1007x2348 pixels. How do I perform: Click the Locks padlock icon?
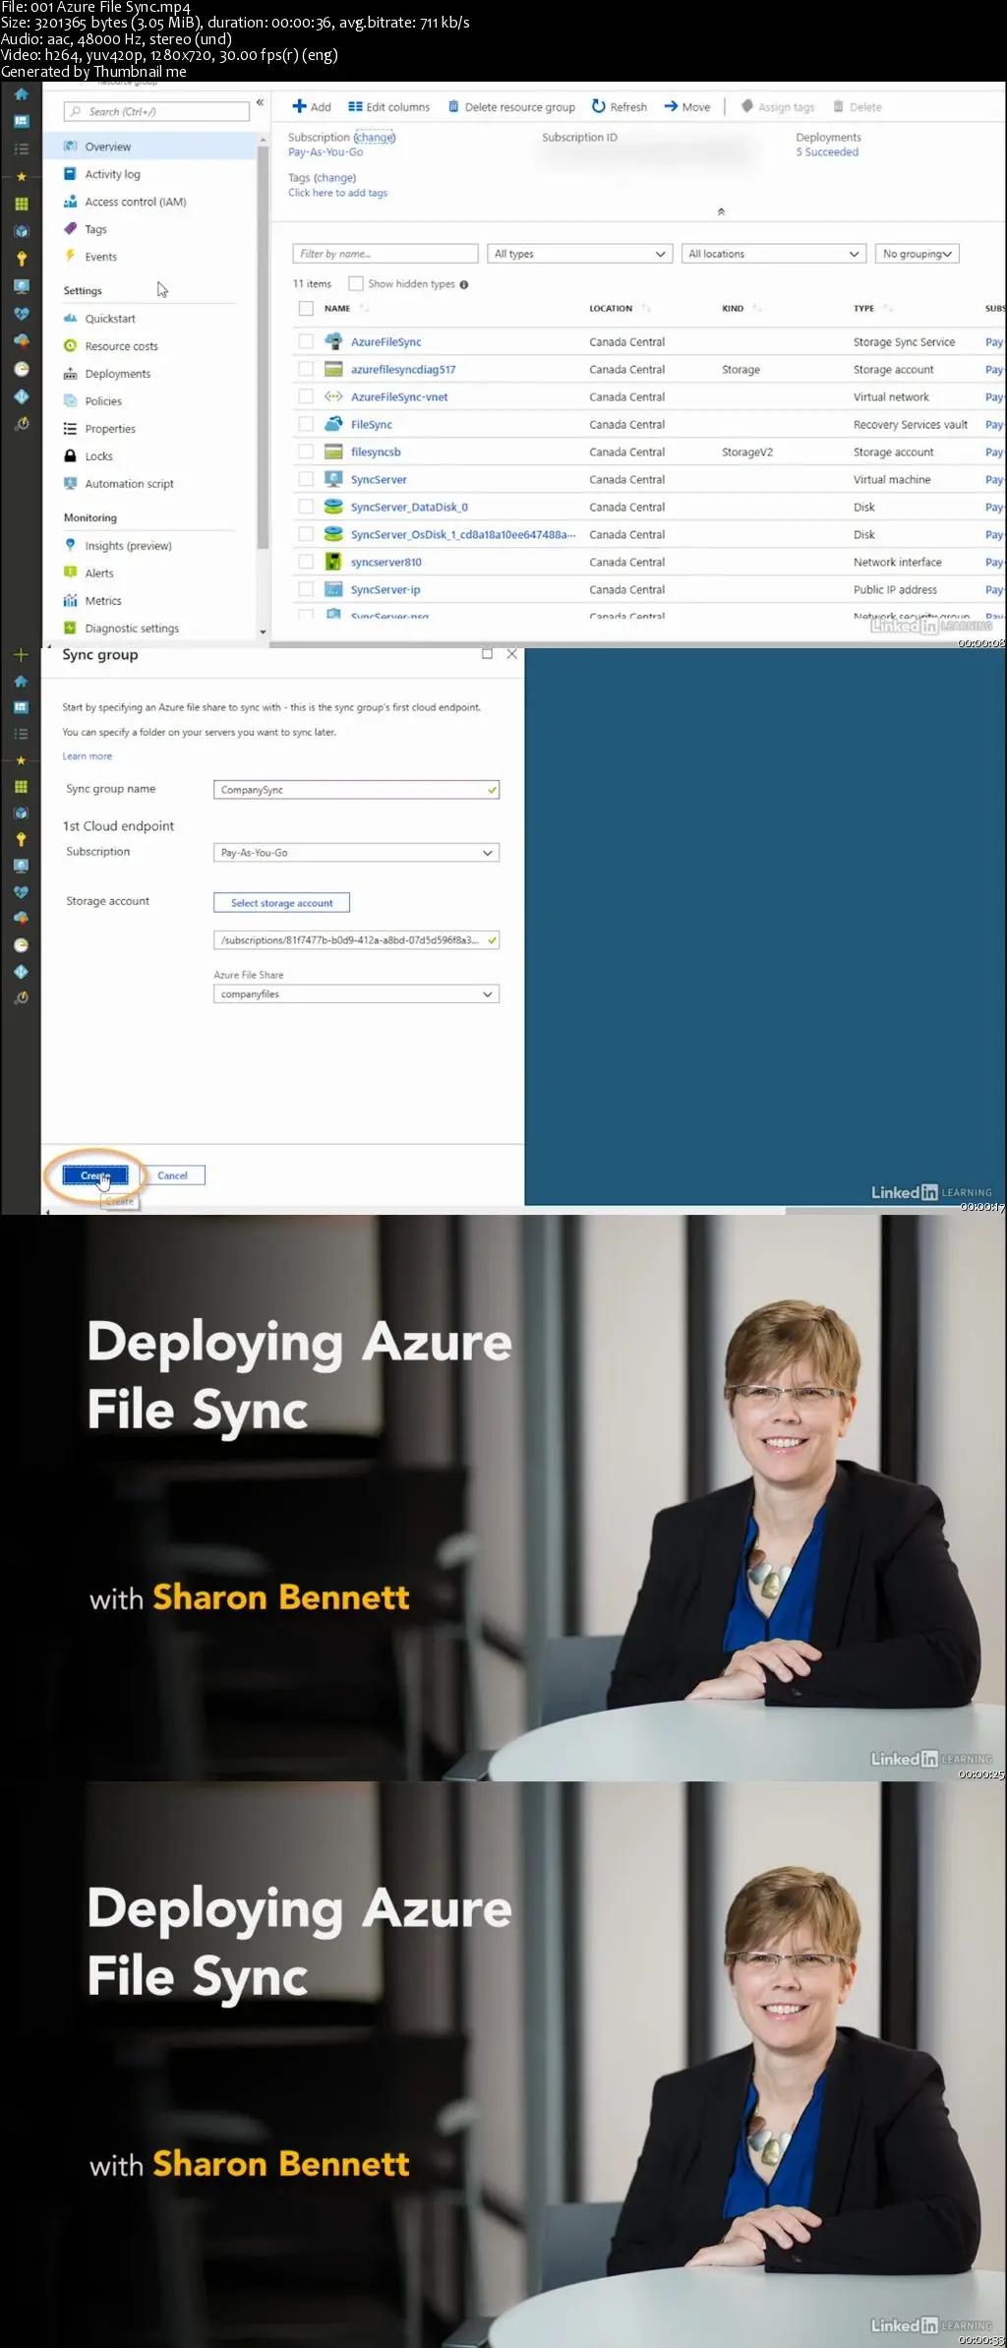[x=70, y=455]
